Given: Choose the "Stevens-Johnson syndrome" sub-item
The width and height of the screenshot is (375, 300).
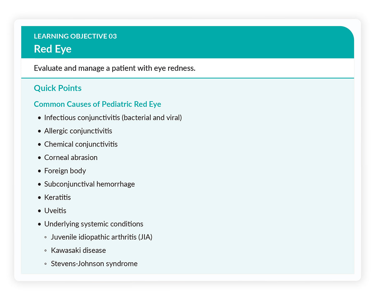Looking at the screenshot, I should pyautogui.click(x=94, y=264).
